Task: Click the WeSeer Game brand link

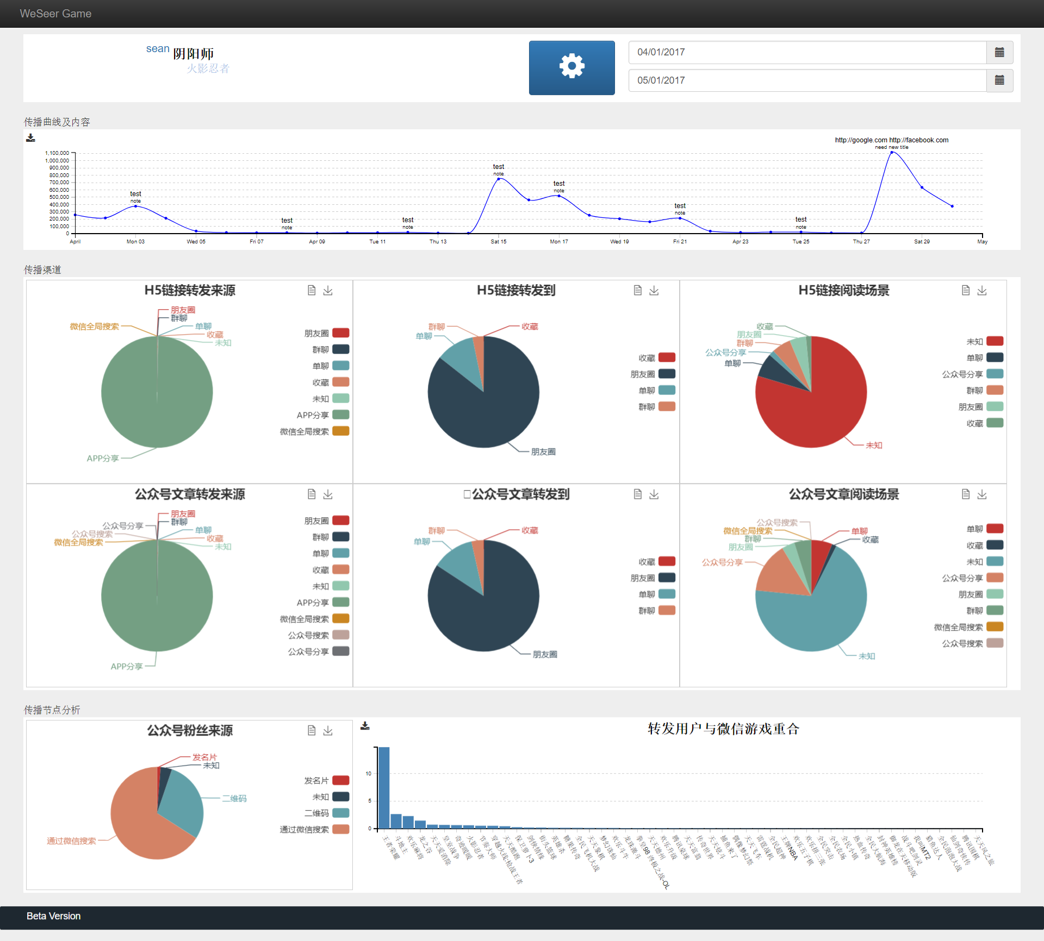Action: click(55, 14)
